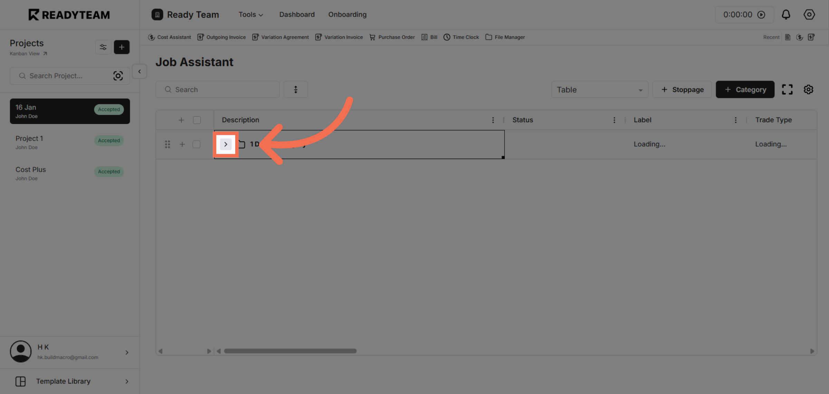Image resolution: width=829 pixels, height=394 pixels.
Task: Open Kanban View link
Action: [25, 54]
